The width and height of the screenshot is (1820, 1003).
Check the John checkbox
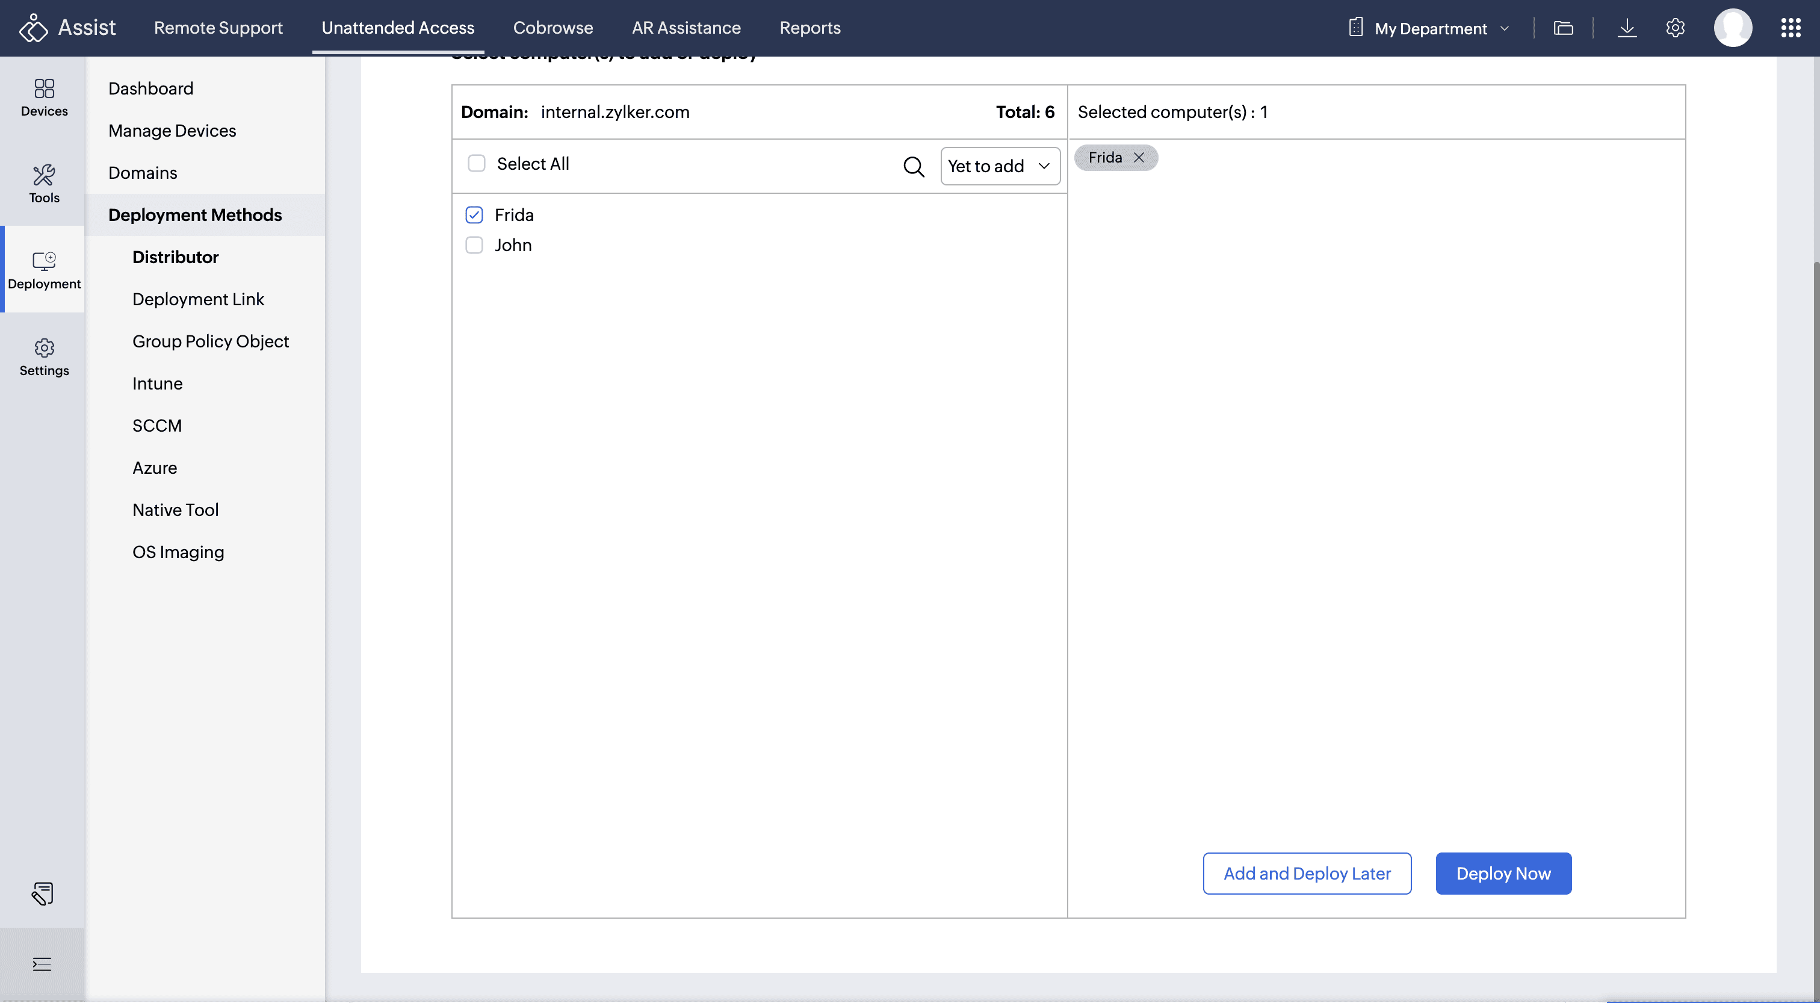coord(474,245)
